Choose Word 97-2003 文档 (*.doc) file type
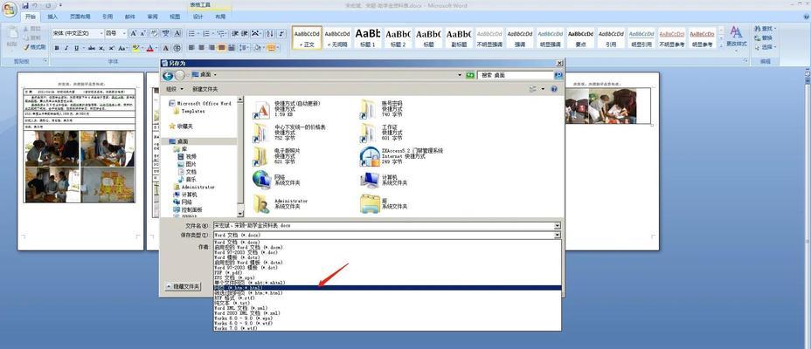The image size is (811, 349). point(387,252)
